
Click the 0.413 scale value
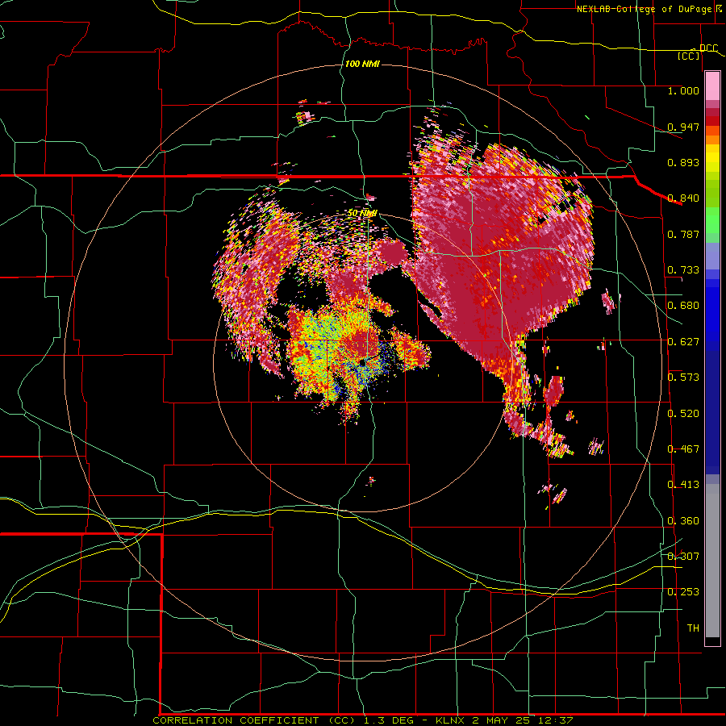tap(683, 485)
